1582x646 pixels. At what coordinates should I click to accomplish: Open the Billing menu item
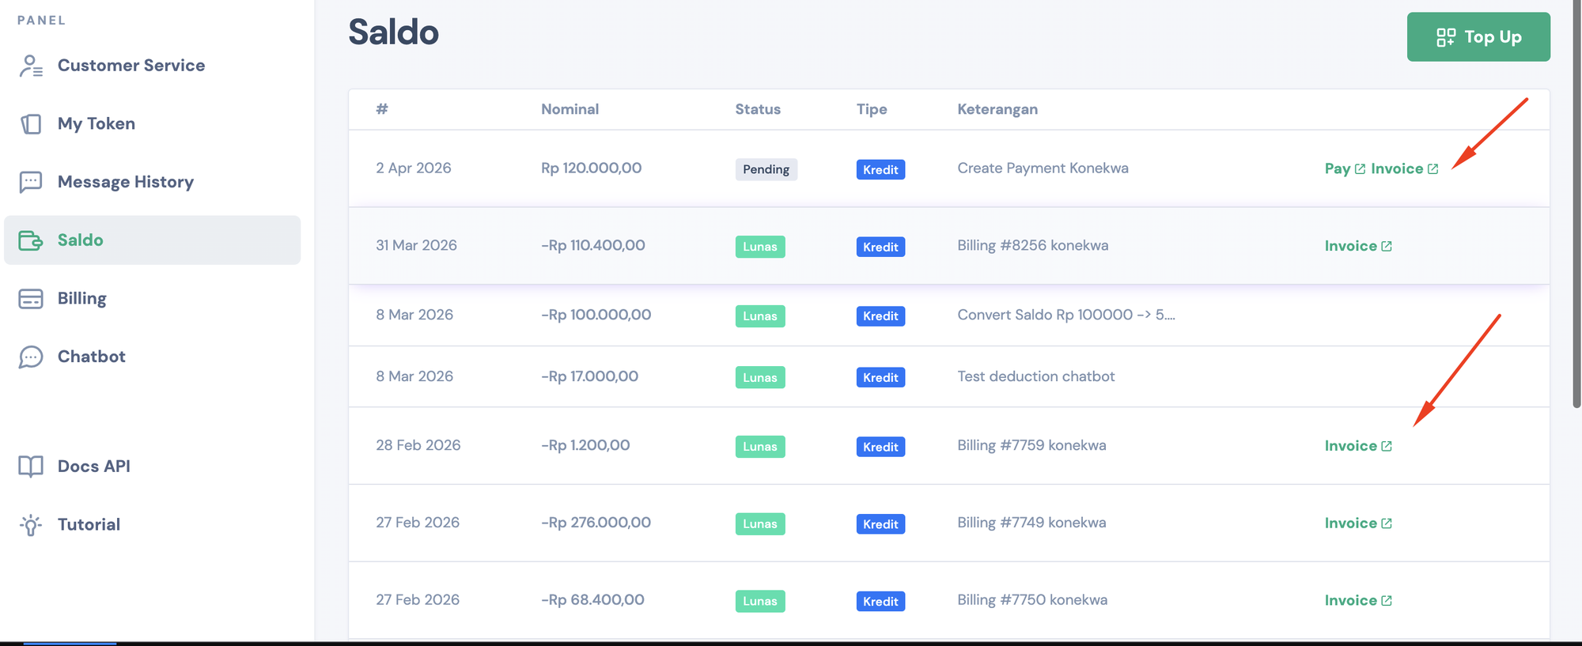coord(81,299)
